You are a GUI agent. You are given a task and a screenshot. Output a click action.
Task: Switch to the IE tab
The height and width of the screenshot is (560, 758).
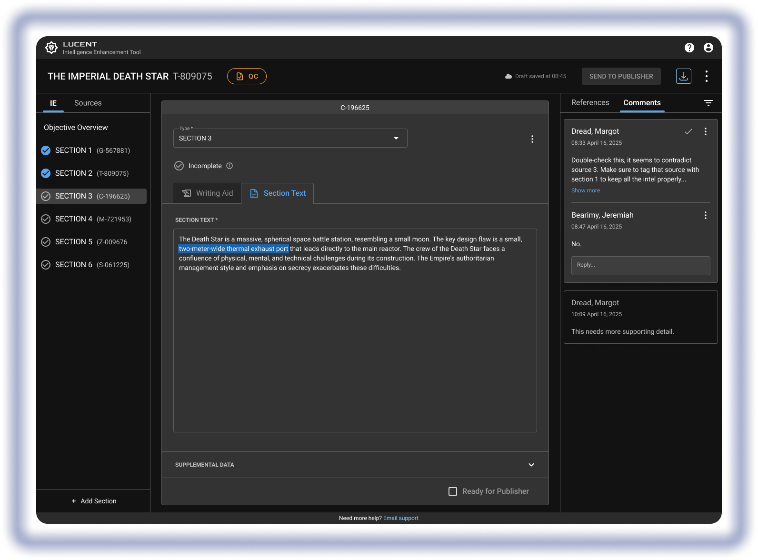pyautogui.click(x=53, y=103)
